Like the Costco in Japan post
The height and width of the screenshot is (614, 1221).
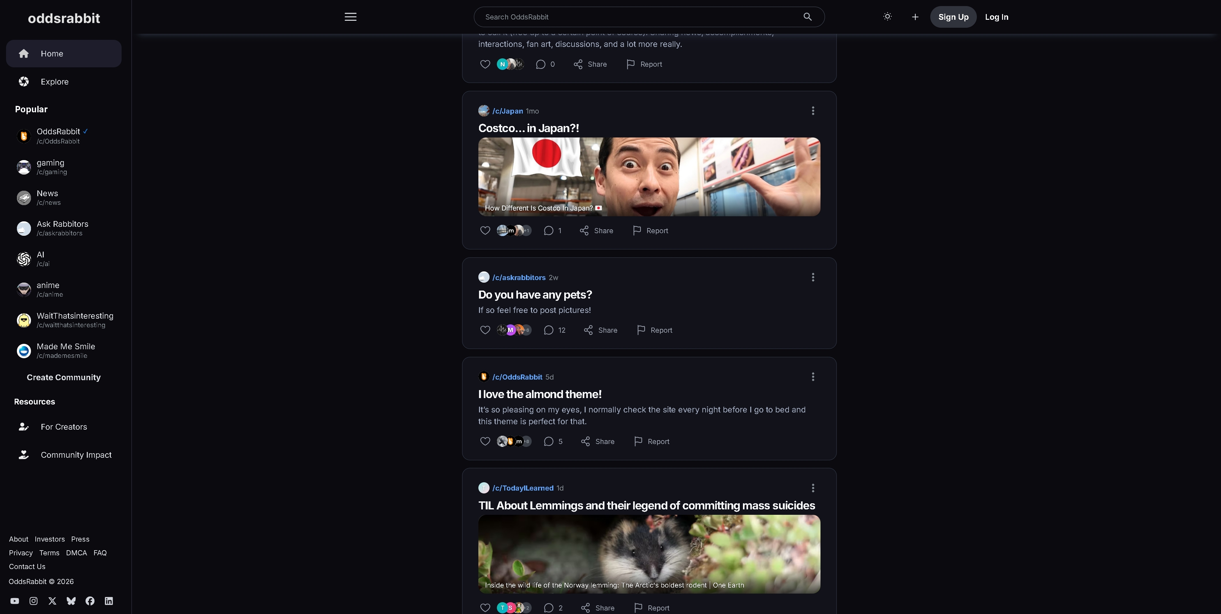[x=485, y=231]
